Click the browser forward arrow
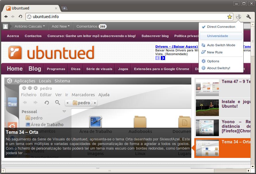Screen dimensions: 256x174 pos(13,16)
